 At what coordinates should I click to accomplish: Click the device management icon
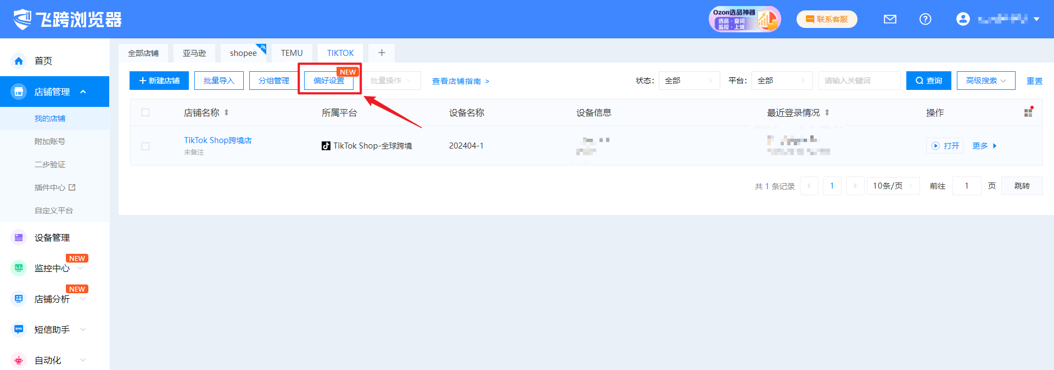(x=19, y=237)
